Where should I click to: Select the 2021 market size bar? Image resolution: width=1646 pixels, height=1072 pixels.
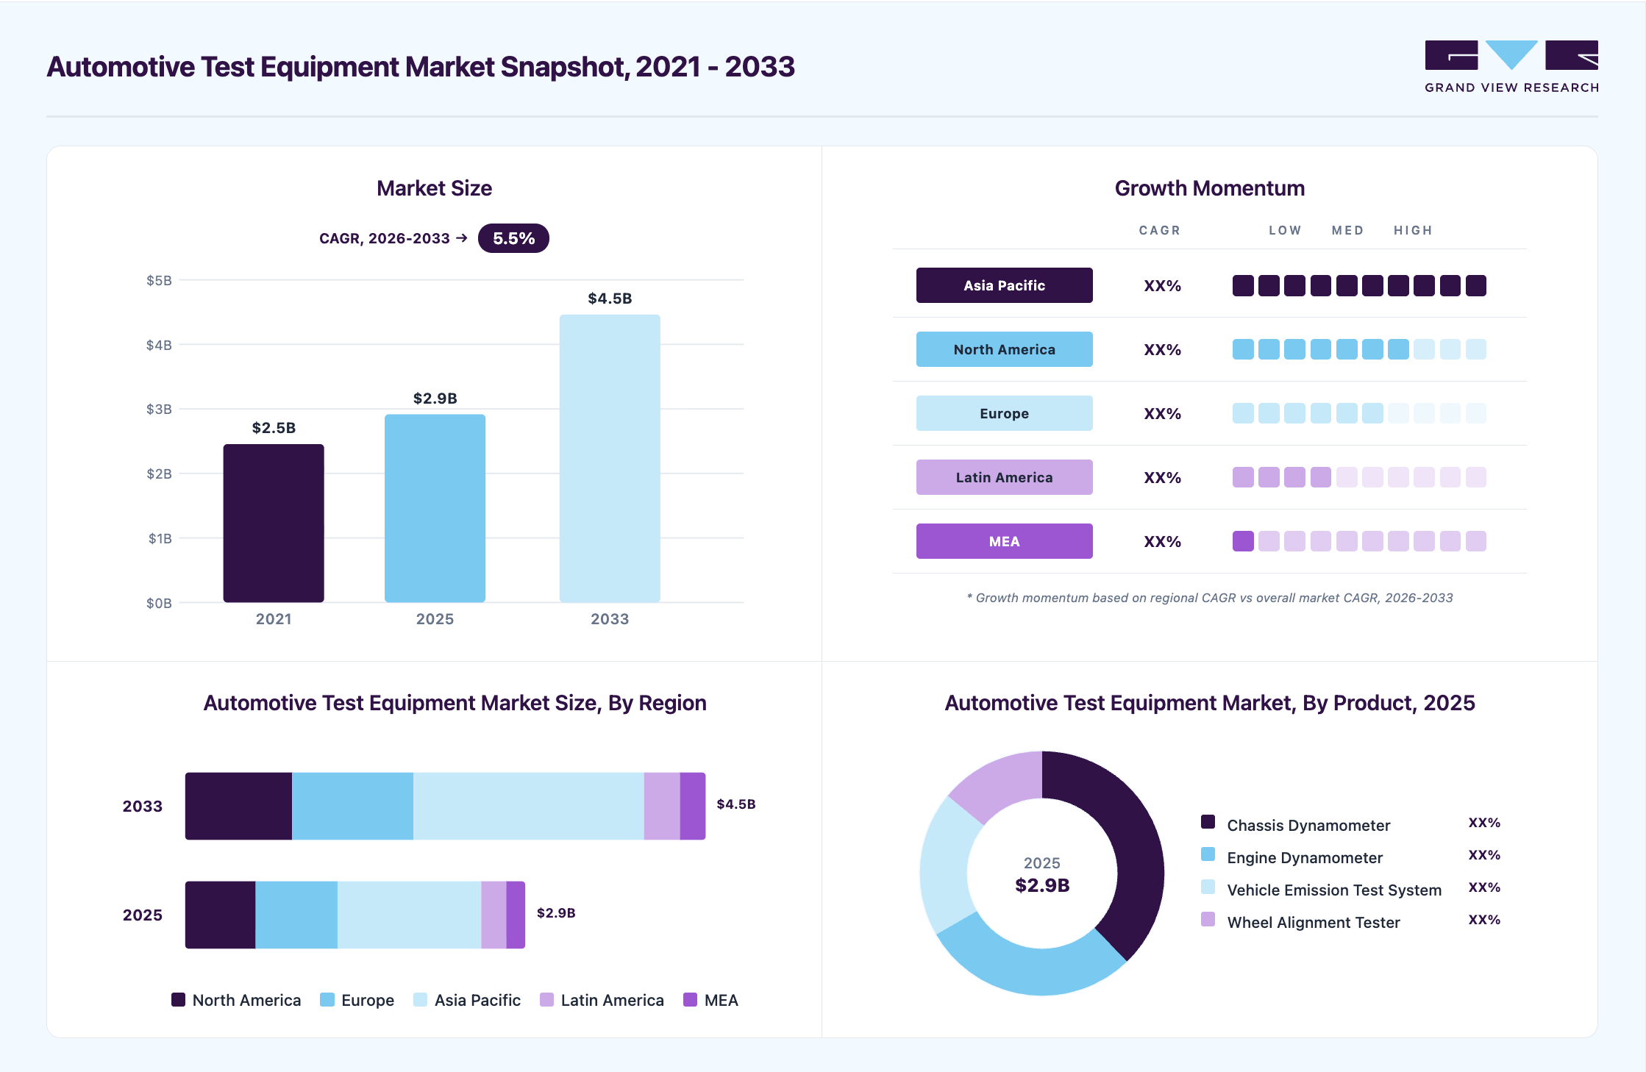[x=274, y=523]
